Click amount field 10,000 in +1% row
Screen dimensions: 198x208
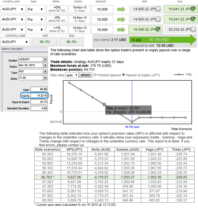click(102, 29)
